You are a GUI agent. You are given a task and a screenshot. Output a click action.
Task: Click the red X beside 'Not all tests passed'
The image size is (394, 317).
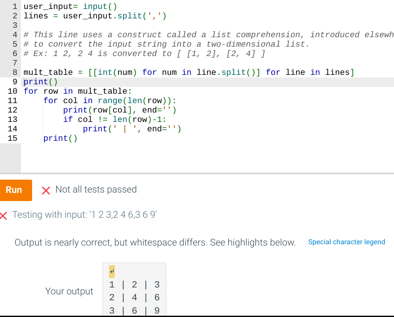pyautogui.click(x=46, y=190)
